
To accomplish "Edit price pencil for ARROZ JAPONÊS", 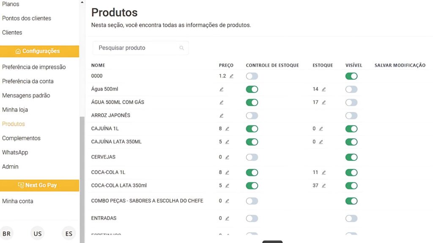I will coord(222,116).
